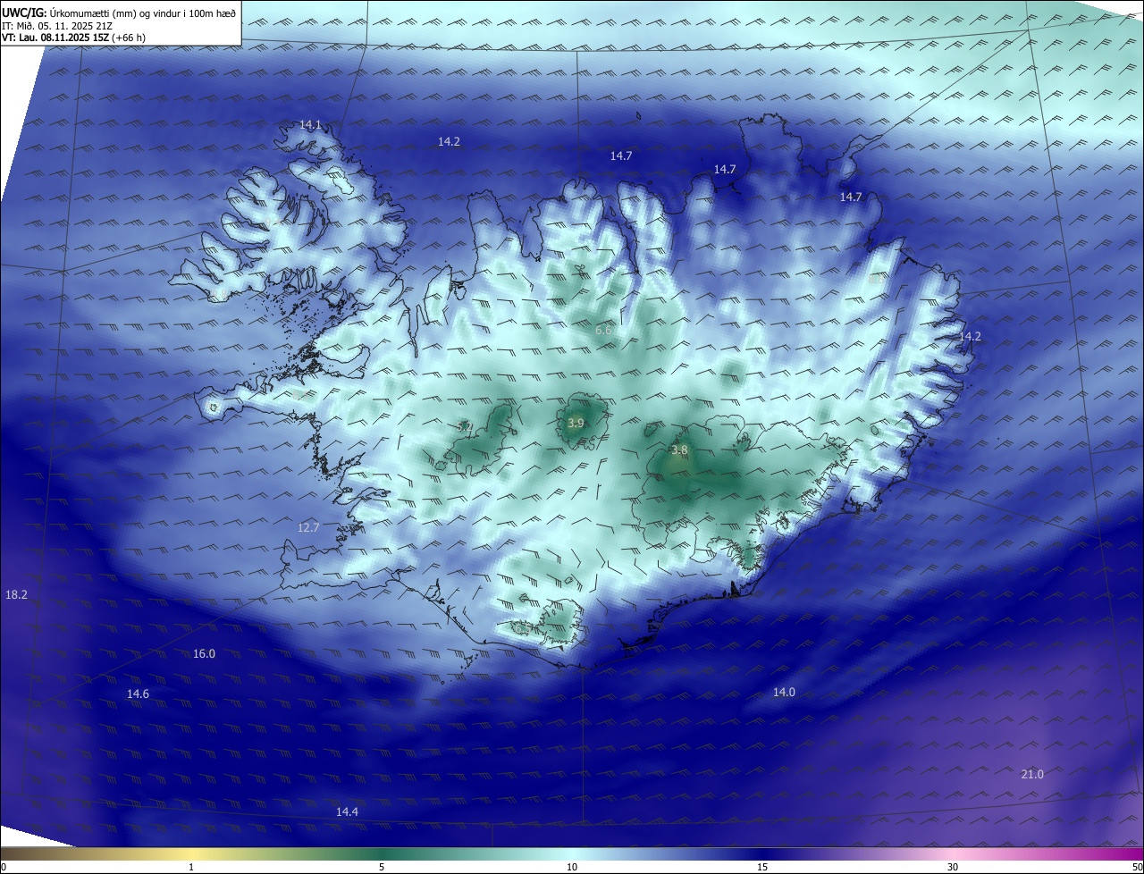
Task: Click the 12.7 value label on the map
Action: [308, 528]
